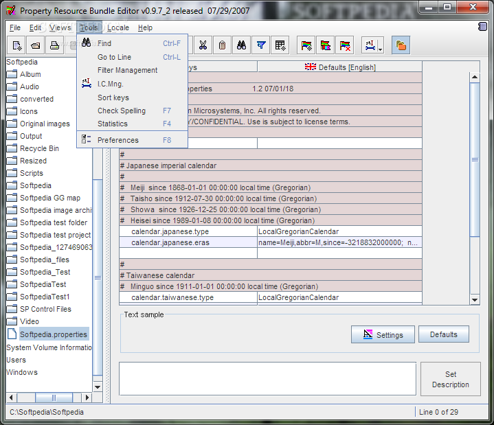Select the calendar.japanese.eras key cell
Viewport: 494px width, 425px height.
coord(188,242)
